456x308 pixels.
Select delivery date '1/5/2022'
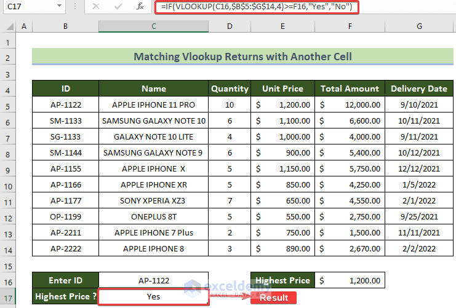[x=419, y=184]
